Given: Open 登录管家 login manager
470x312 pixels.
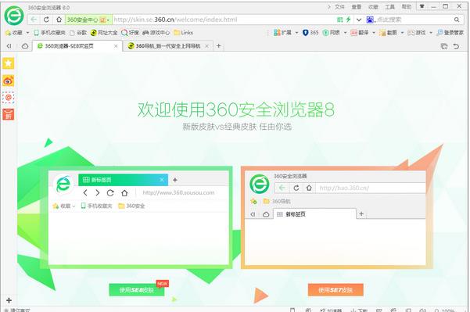Looking at the screenshot, I should pyautogui.click(x=450, y=33).
